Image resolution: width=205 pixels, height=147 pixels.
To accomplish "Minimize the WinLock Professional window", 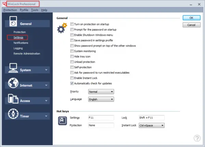I will click(x=191, y=4).
